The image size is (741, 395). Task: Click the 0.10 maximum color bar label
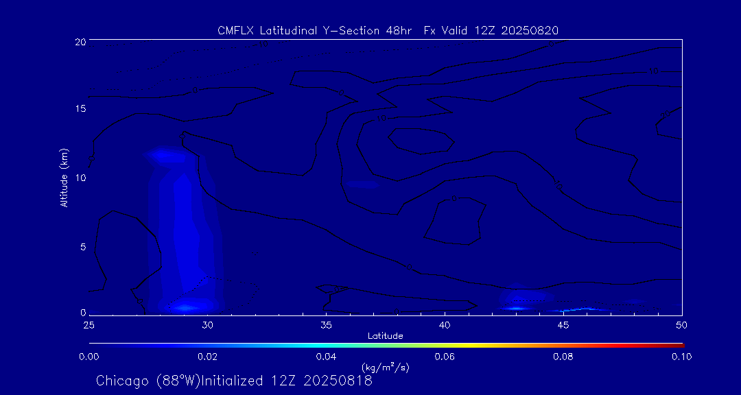[681, 357]
